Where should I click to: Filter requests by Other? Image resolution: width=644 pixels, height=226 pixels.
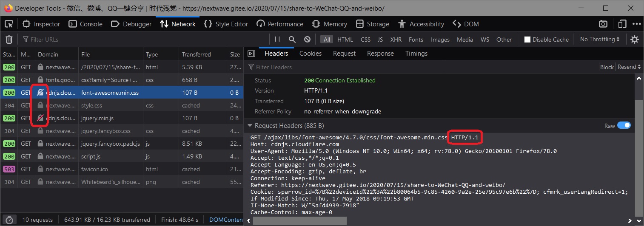point(504,40)
